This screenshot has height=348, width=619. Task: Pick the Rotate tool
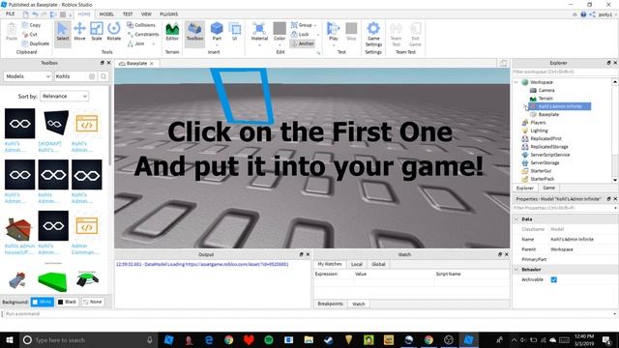coord(114,32)
